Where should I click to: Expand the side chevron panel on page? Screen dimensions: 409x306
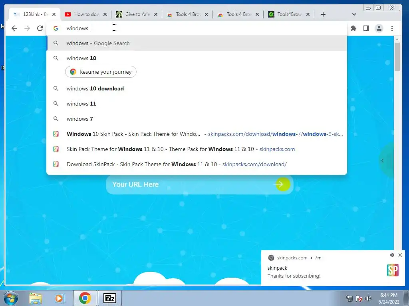[x=382, y=161]
